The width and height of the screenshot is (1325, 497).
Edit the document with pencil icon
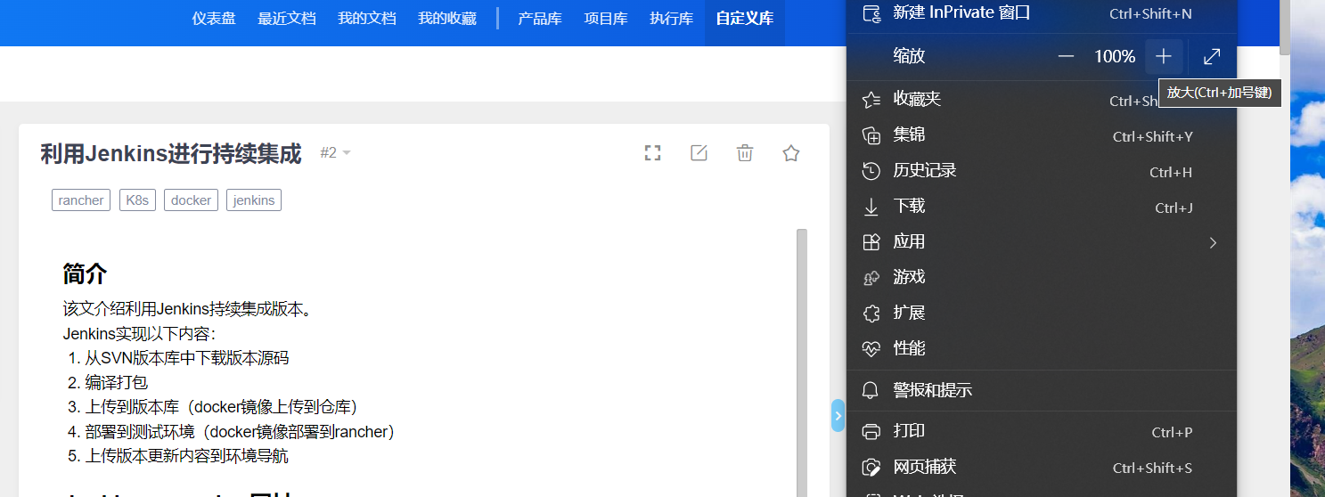pos(699,153)
